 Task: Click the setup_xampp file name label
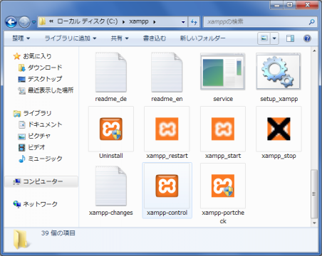279,99
